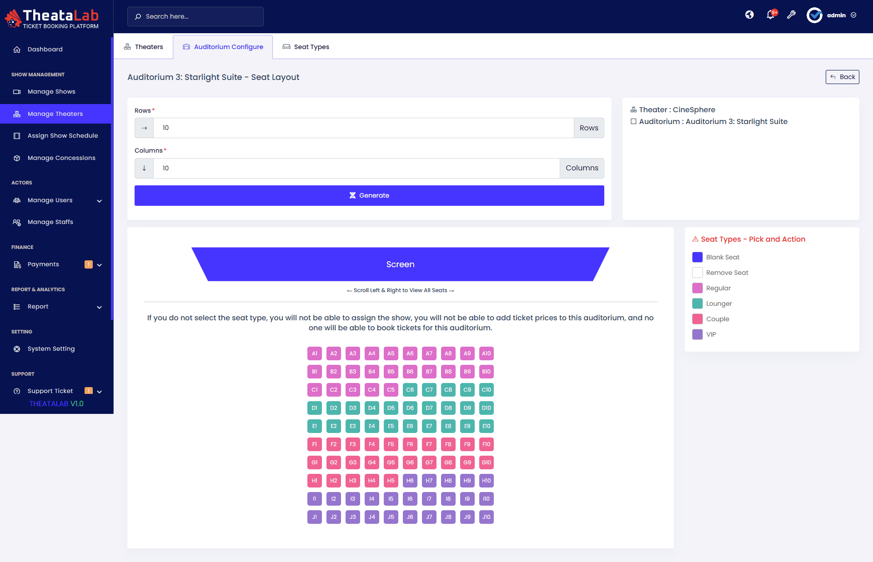Switch to the Seat Types tab

tap(306, 47)
